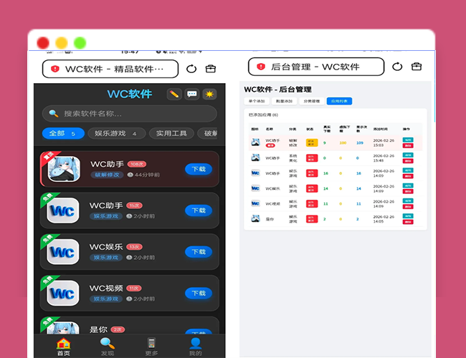
Task: Click the WC软件 blue title in the app header
Action: 130,94
